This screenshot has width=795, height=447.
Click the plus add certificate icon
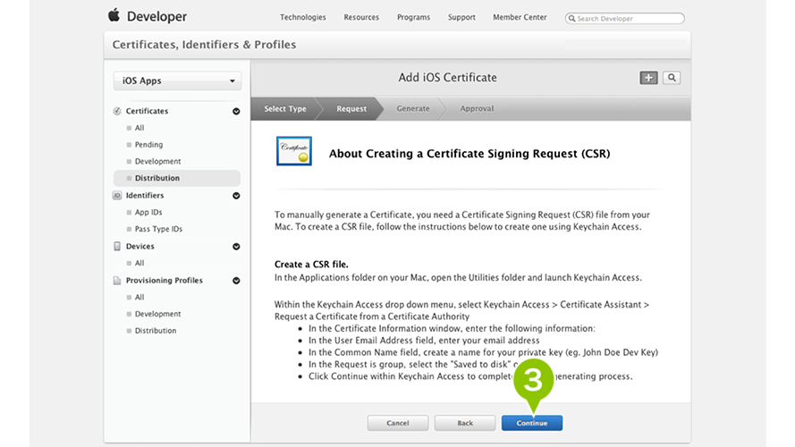648,78
